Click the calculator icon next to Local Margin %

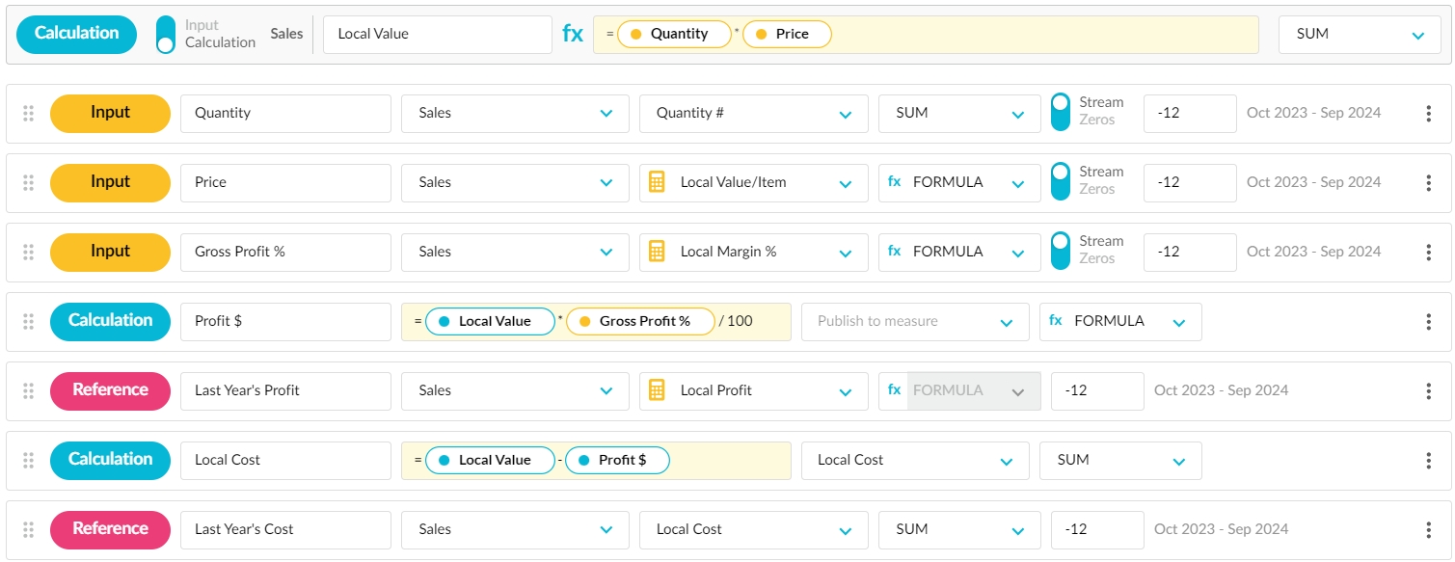[x=657, y=252]
